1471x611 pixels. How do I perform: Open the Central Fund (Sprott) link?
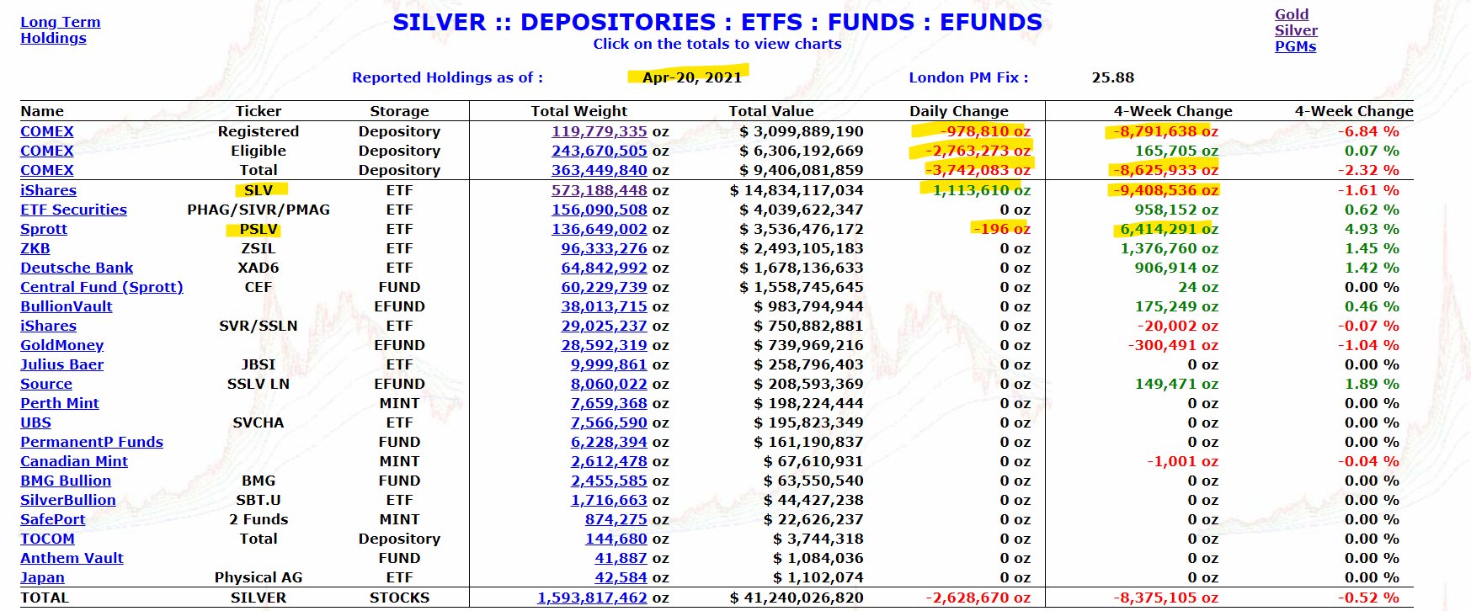[x=102, y=287]
